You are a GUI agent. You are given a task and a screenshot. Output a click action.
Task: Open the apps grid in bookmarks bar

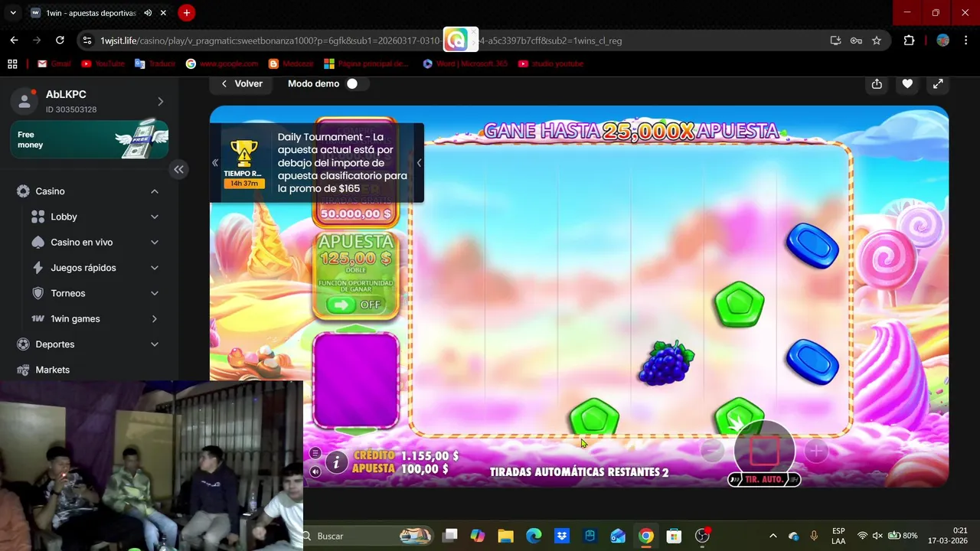12,64
